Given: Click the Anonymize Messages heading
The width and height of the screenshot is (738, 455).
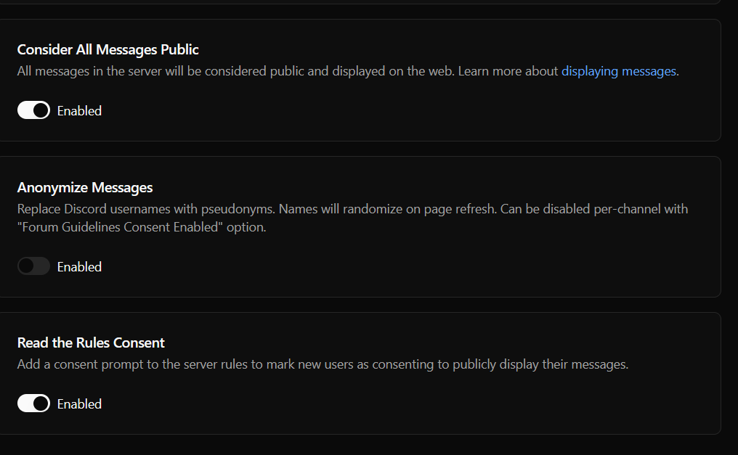Looking at the screenshot, I should [x=85, y=187].
